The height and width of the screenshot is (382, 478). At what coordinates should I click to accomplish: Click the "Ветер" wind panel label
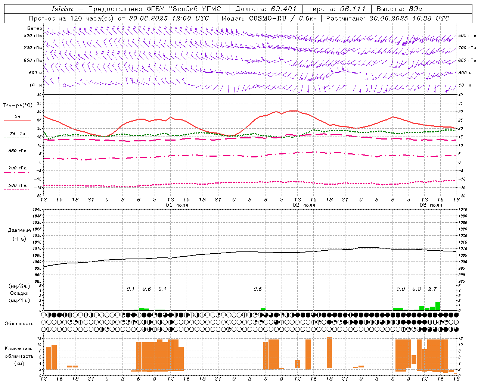pyautogui.click(x=35, y=28)
